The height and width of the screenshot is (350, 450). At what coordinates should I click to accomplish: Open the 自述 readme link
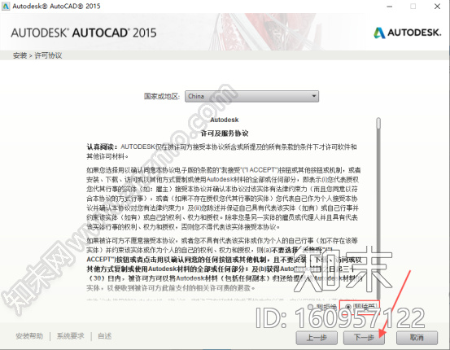pos(104,335)
